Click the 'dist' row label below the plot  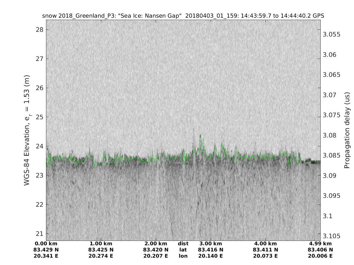(x=183, y=244)
